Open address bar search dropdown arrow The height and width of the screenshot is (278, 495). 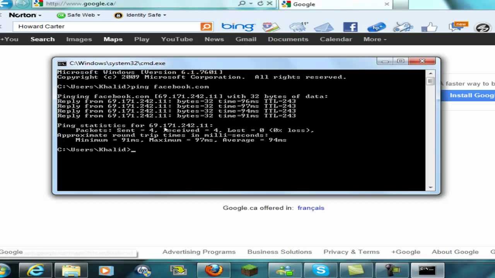tap(251, 3)
